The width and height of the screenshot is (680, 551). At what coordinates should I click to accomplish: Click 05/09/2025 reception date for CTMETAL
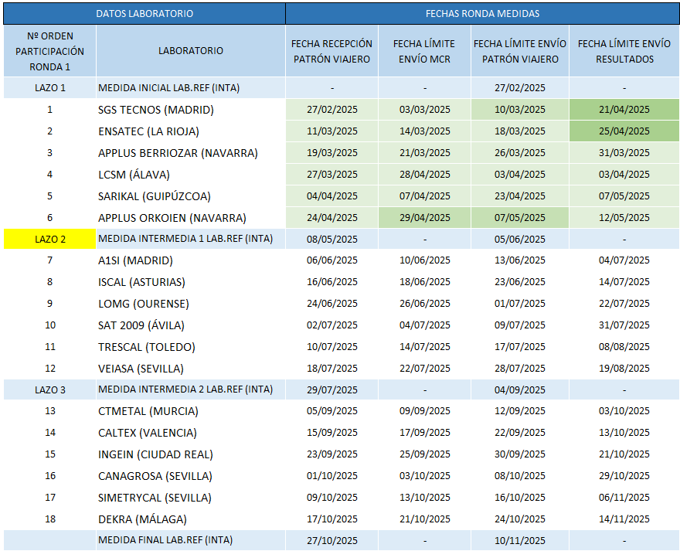pyautogui.click(x=331, y=411)
